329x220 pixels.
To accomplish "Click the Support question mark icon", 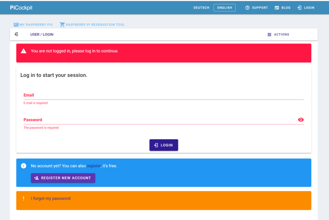I will click(x=247, y=8).
